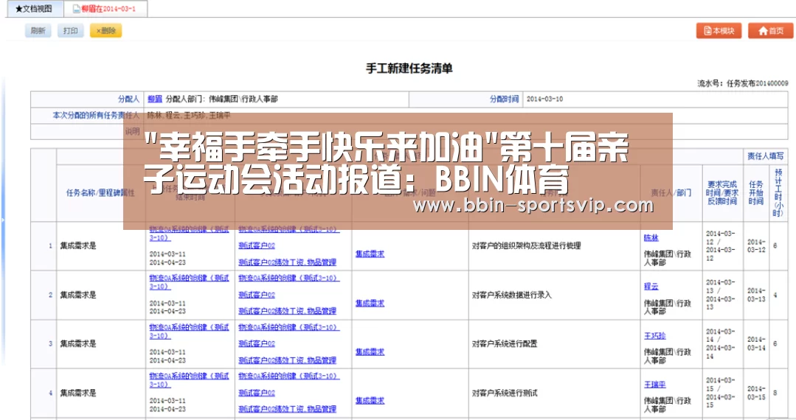The height and width of the screenshot is (420, 796).
Task: Open 集成需求 link in row 1
Action: 370,254
